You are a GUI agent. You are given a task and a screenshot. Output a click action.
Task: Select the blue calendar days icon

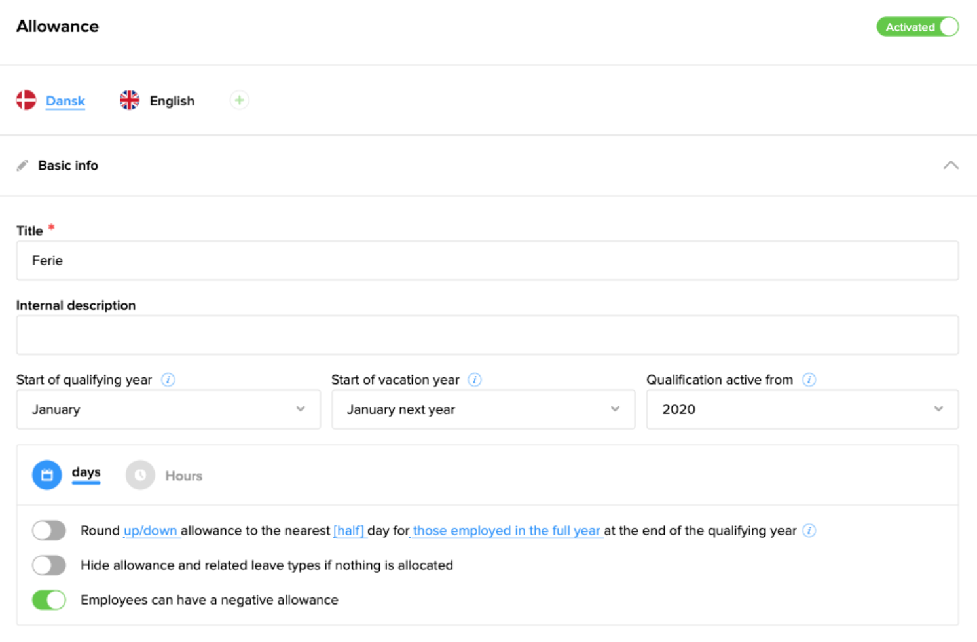(x=47, y=475)
